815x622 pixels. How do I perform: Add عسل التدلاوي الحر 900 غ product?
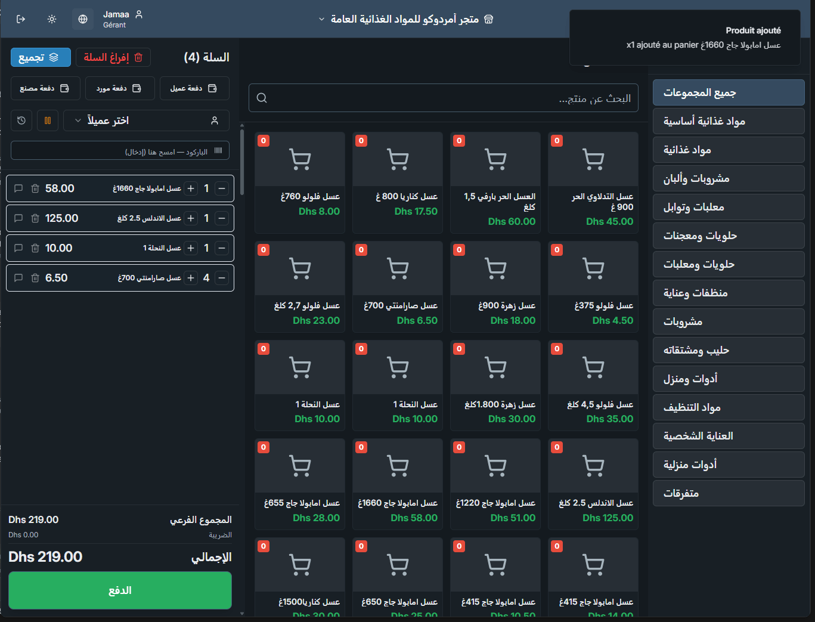pos(593,182)
